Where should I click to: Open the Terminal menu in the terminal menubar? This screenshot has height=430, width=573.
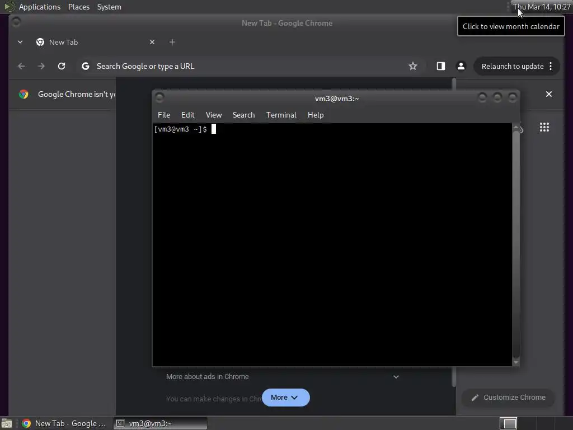[281, 115]
